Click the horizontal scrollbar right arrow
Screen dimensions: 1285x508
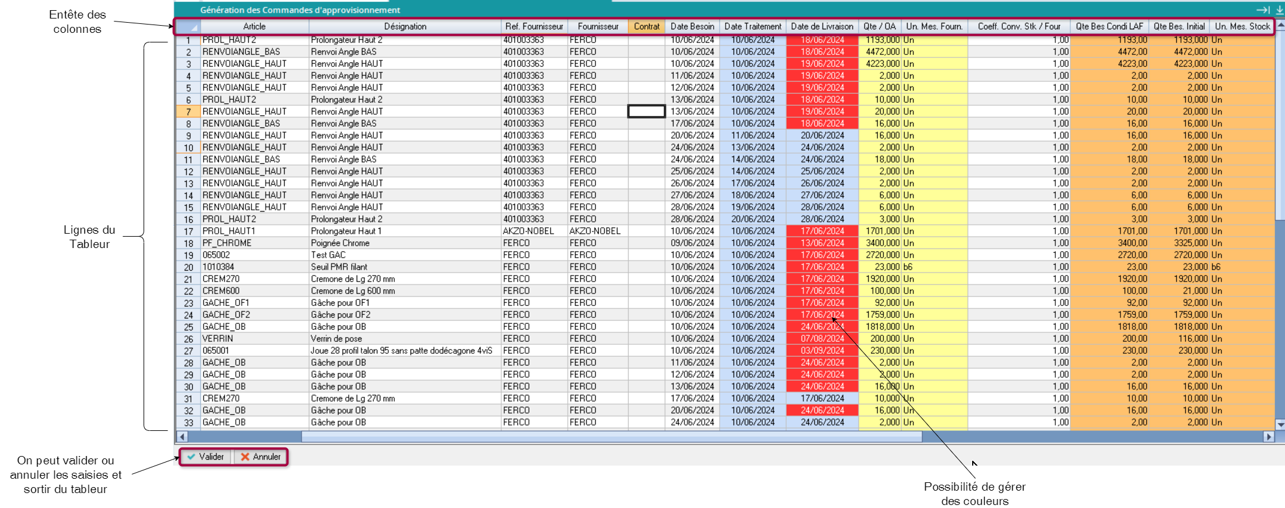1268,437
